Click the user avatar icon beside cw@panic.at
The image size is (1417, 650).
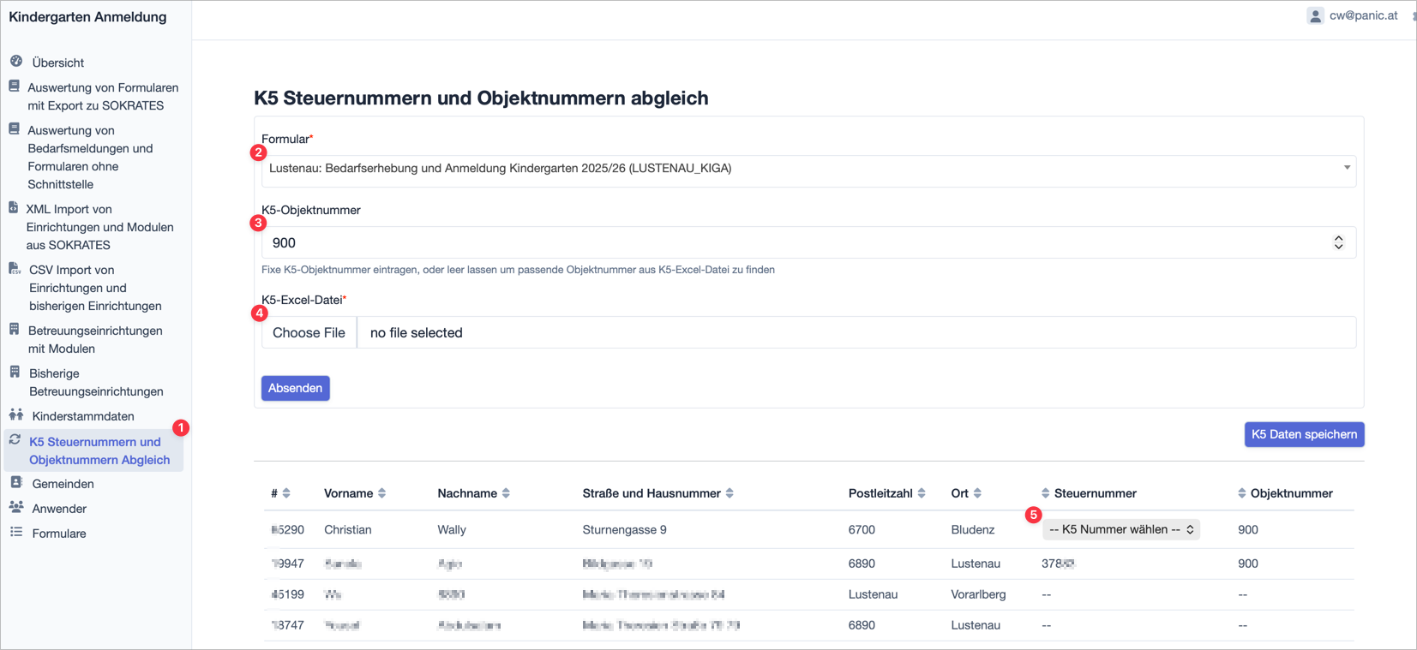[1315, 15]
